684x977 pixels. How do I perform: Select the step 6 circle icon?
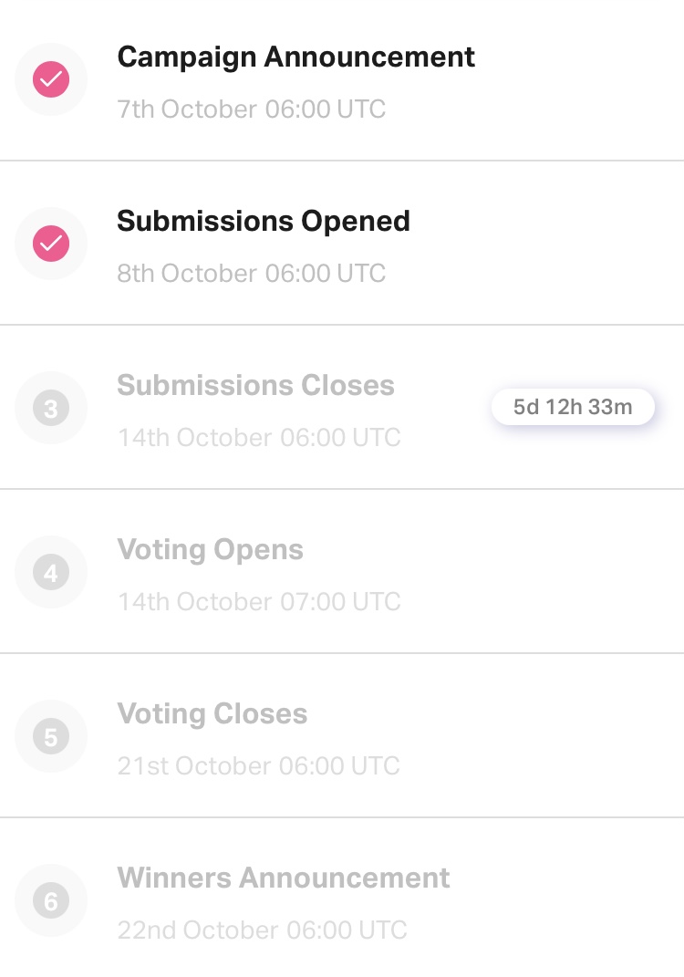click(51, 900)
